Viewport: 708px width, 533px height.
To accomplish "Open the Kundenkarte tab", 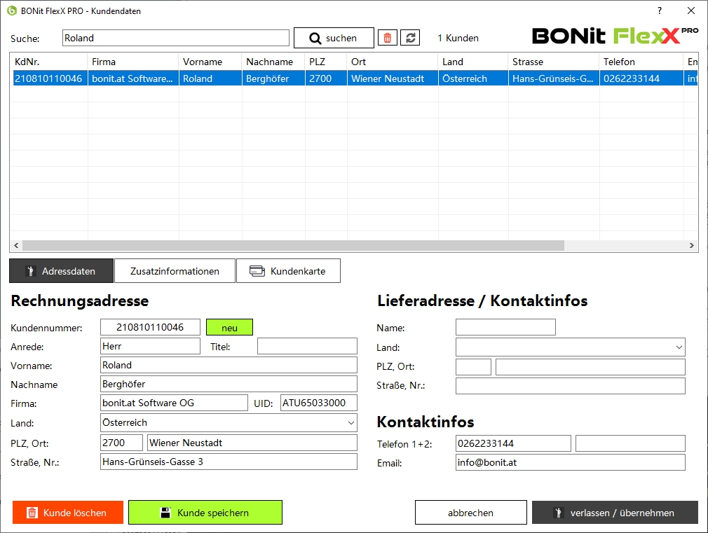I will point(288,271).
